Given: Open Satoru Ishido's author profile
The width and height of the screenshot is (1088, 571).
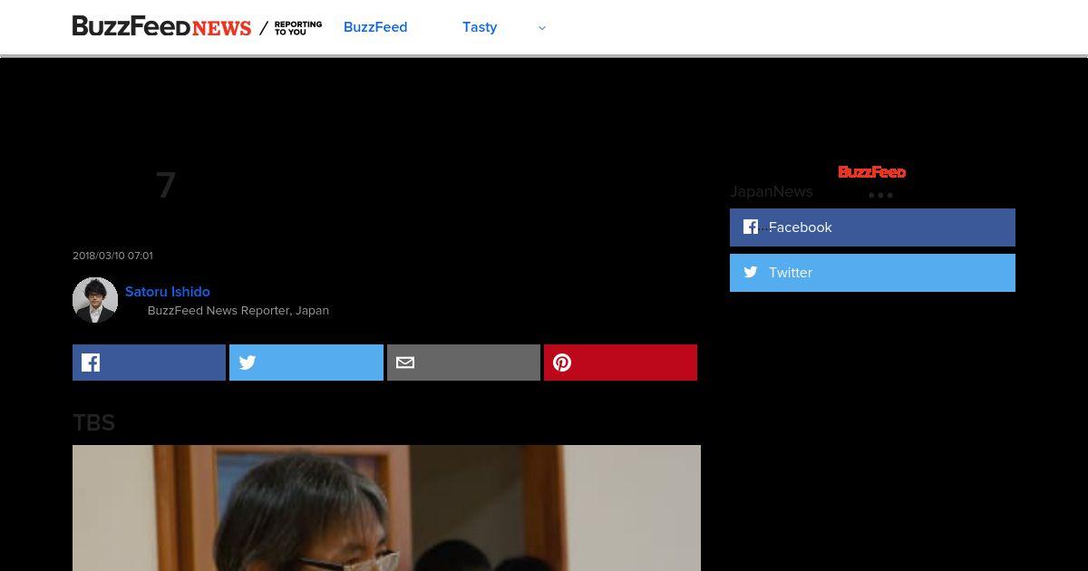Looking at the screenshot, I should pos(168,292).
